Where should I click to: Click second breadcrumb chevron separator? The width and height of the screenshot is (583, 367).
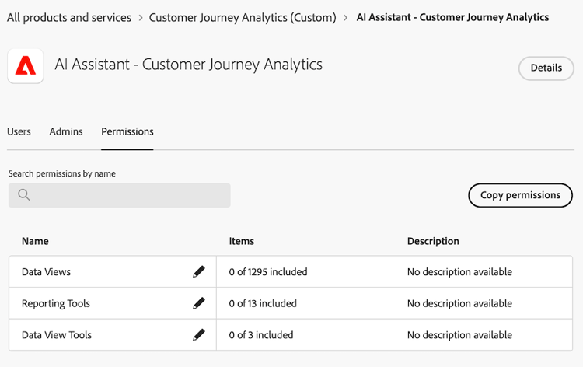click(346, 17)
